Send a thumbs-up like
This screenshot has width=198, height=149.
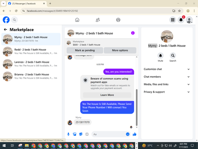[x=135, y=134]
